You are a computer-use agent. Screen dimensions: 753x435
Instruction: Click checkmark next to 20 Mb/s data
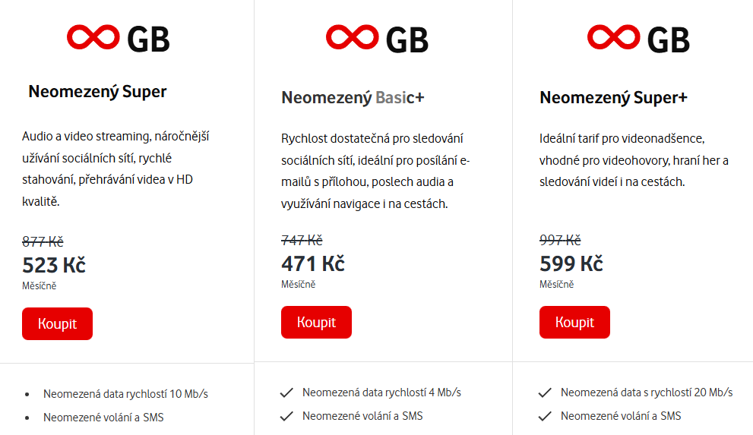545,392
